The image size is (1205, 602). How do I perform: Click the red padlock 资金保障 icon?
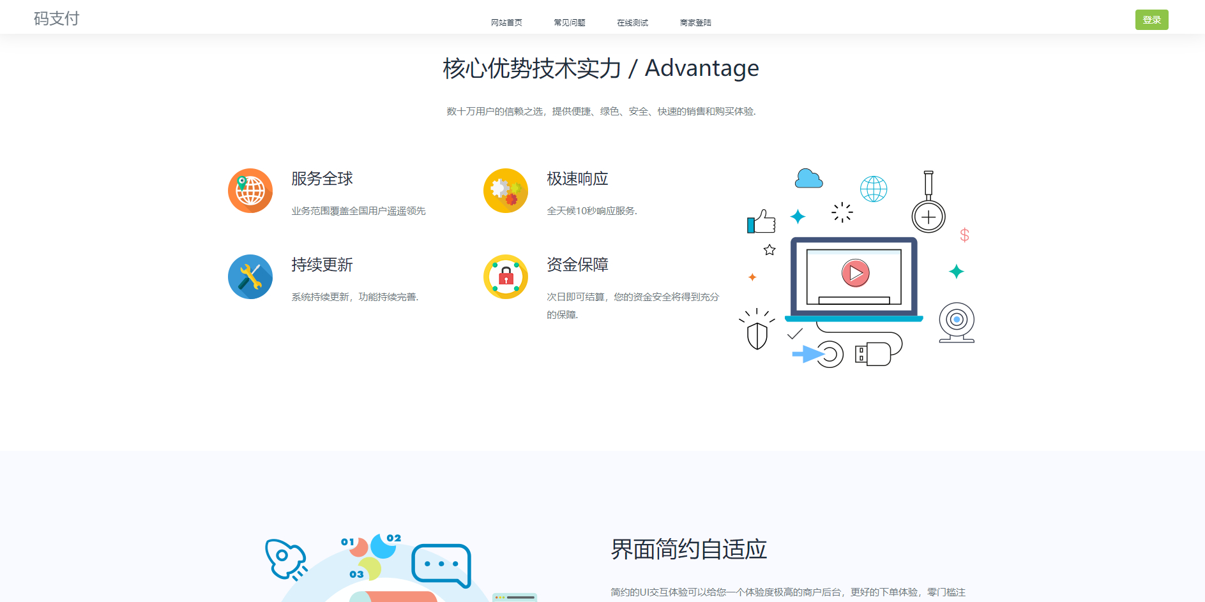506,277
